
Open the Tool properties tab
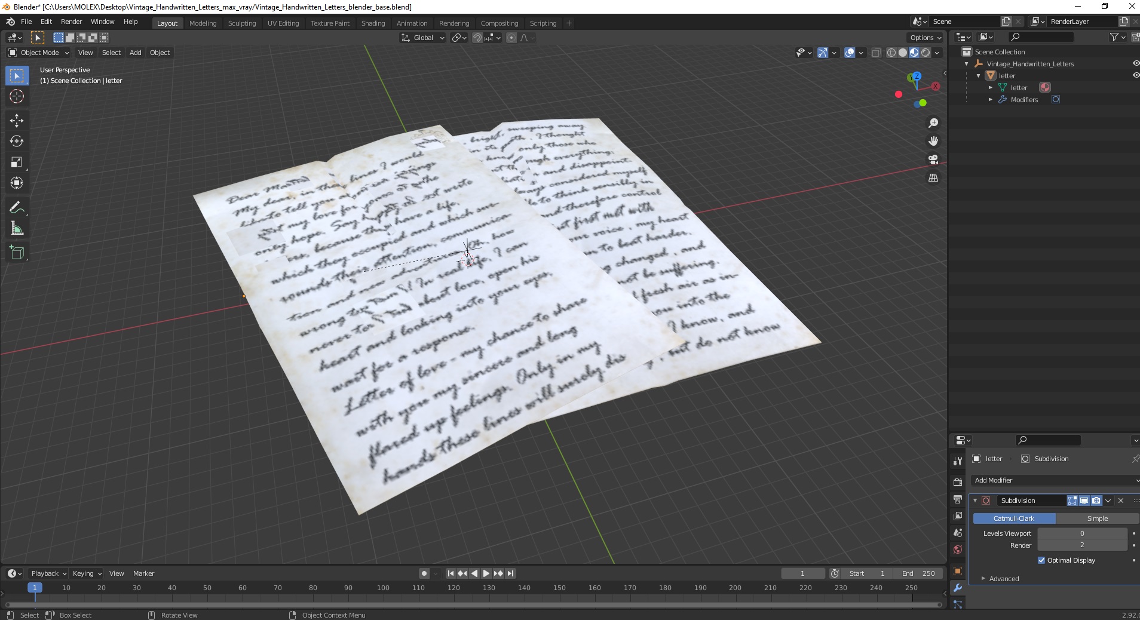[958, 461]
